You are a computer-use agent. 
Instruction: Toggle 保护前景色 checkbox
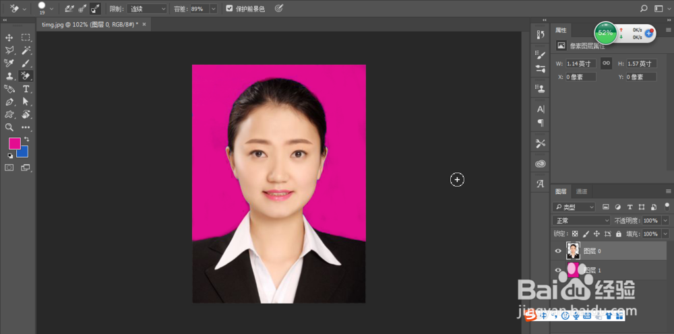pos(230,9)
